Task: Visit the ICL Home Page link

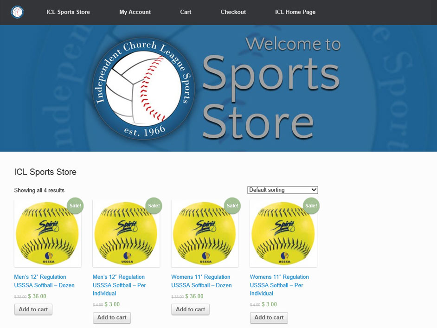Action: click(x=295, y=12)
